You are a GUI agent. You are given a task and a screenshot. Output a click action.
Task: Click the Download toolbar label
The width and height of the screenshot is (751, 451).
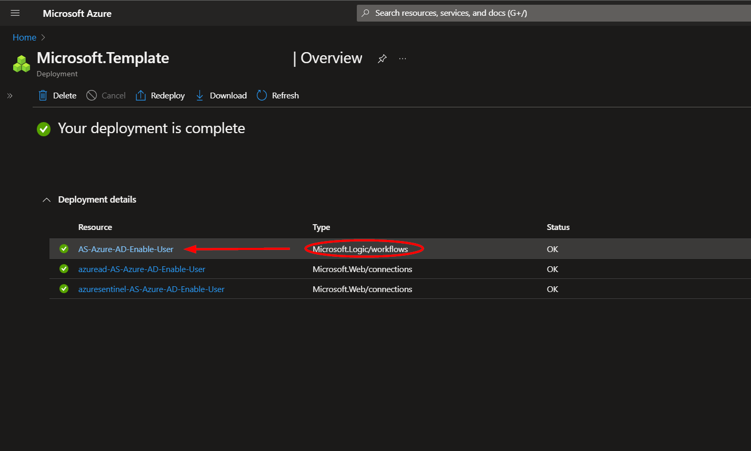click(x=228, y=96)
